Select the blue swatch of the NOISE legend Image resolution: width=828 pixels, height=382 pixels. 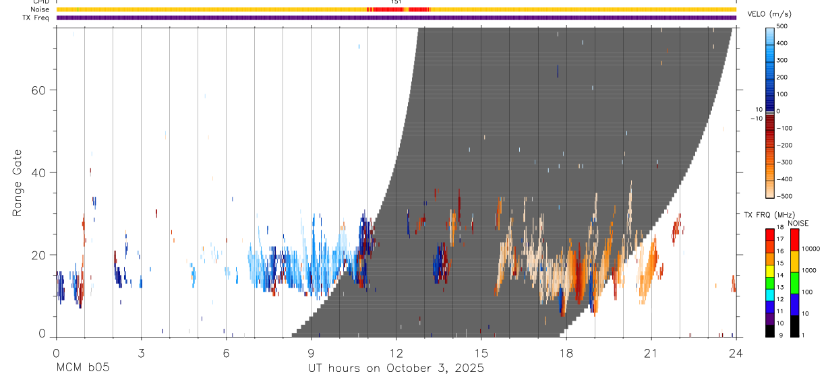[794, 304]
